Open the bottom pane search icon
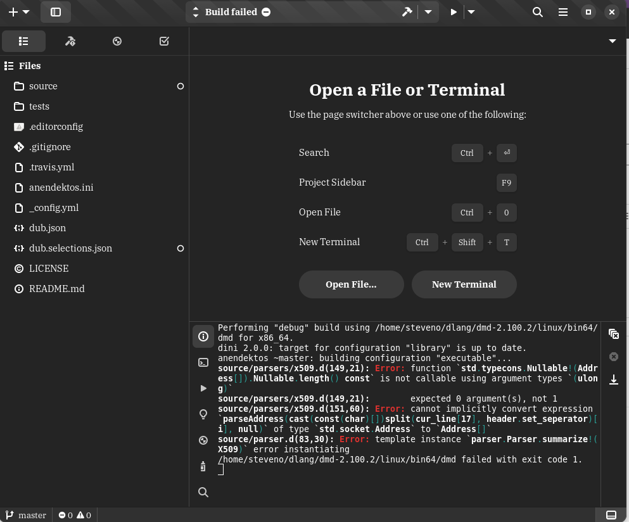Viewport: 629px width, 522px height. pos(203,492)
